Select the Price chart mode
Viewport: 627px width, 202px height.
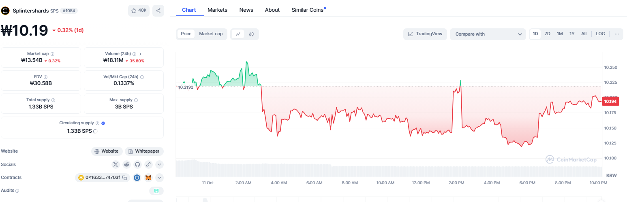[186, 34]
